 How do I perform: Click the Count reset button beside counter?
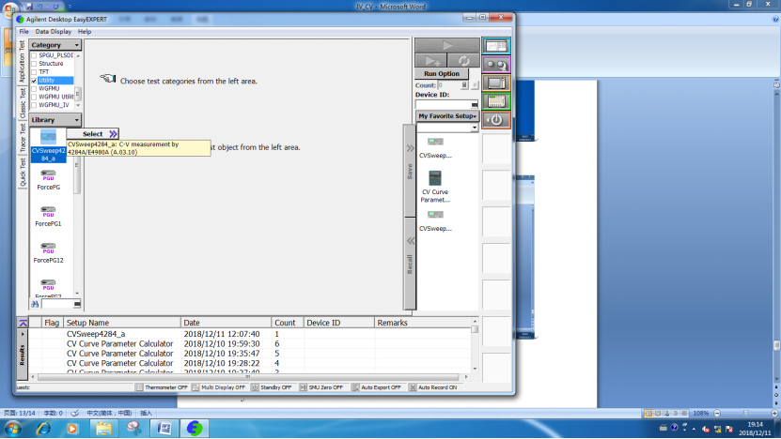[x=475, y=85]
